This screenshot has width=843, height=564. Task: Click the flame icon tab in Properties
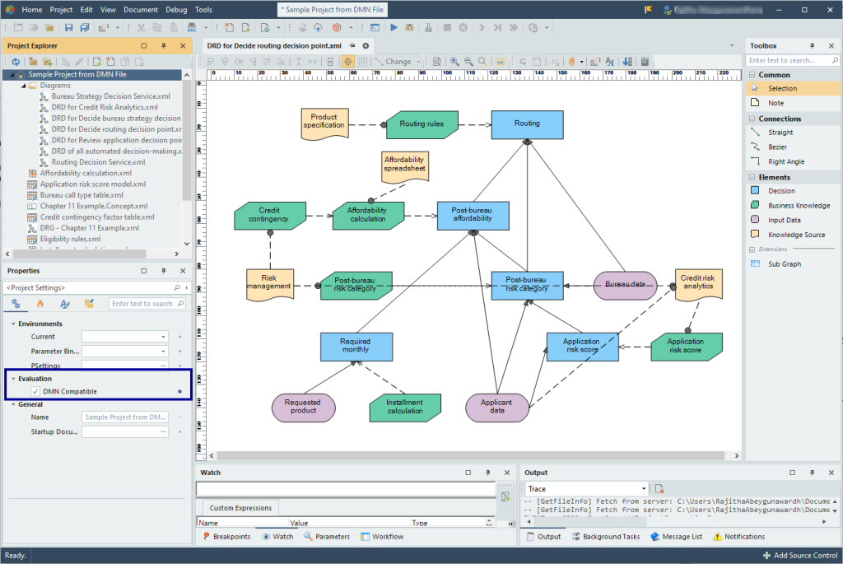[40, 304]
